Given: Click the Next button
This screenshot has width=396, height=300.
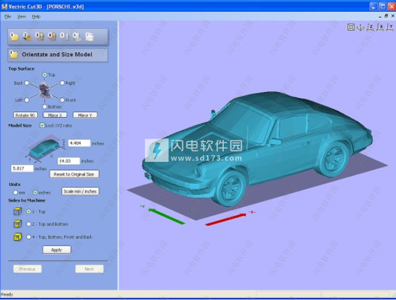Looking at the screenshot, I should tap(89, 269).
